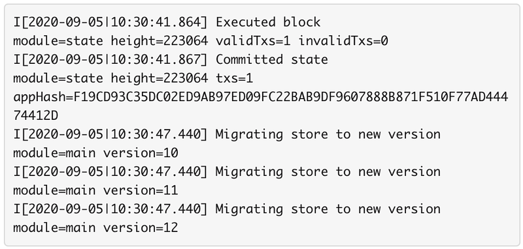Viewport: 523px width, 249px height.
Task: Click 'height=223064' on the Executed block line
Action: point(160,41)
